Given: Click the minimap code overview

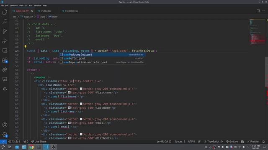Looking at the screenshot, I should pos(257,32).
